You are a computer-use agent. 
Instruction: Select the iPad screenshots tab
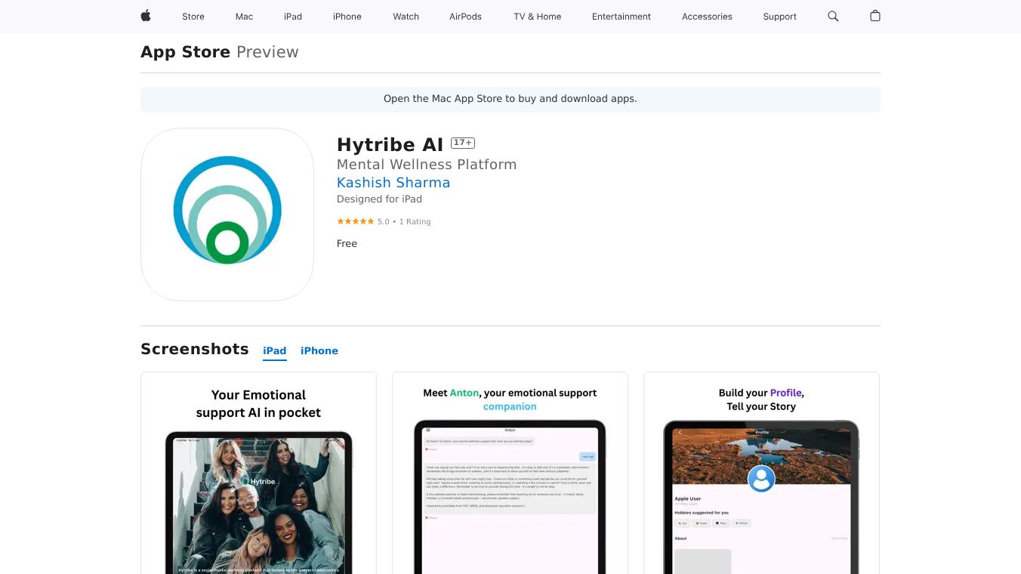click(x=275, y=351)
